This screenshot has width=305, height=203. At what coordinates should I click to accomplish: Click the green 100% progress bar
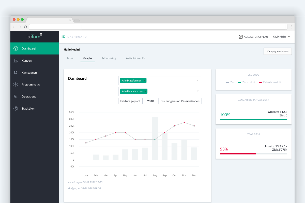(x=253, y=119)
